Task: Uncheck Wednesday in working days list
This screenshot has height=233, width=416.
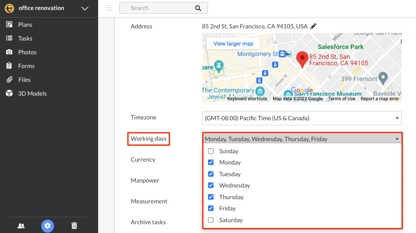Action: pyautogui.click(x=211, y=185)
